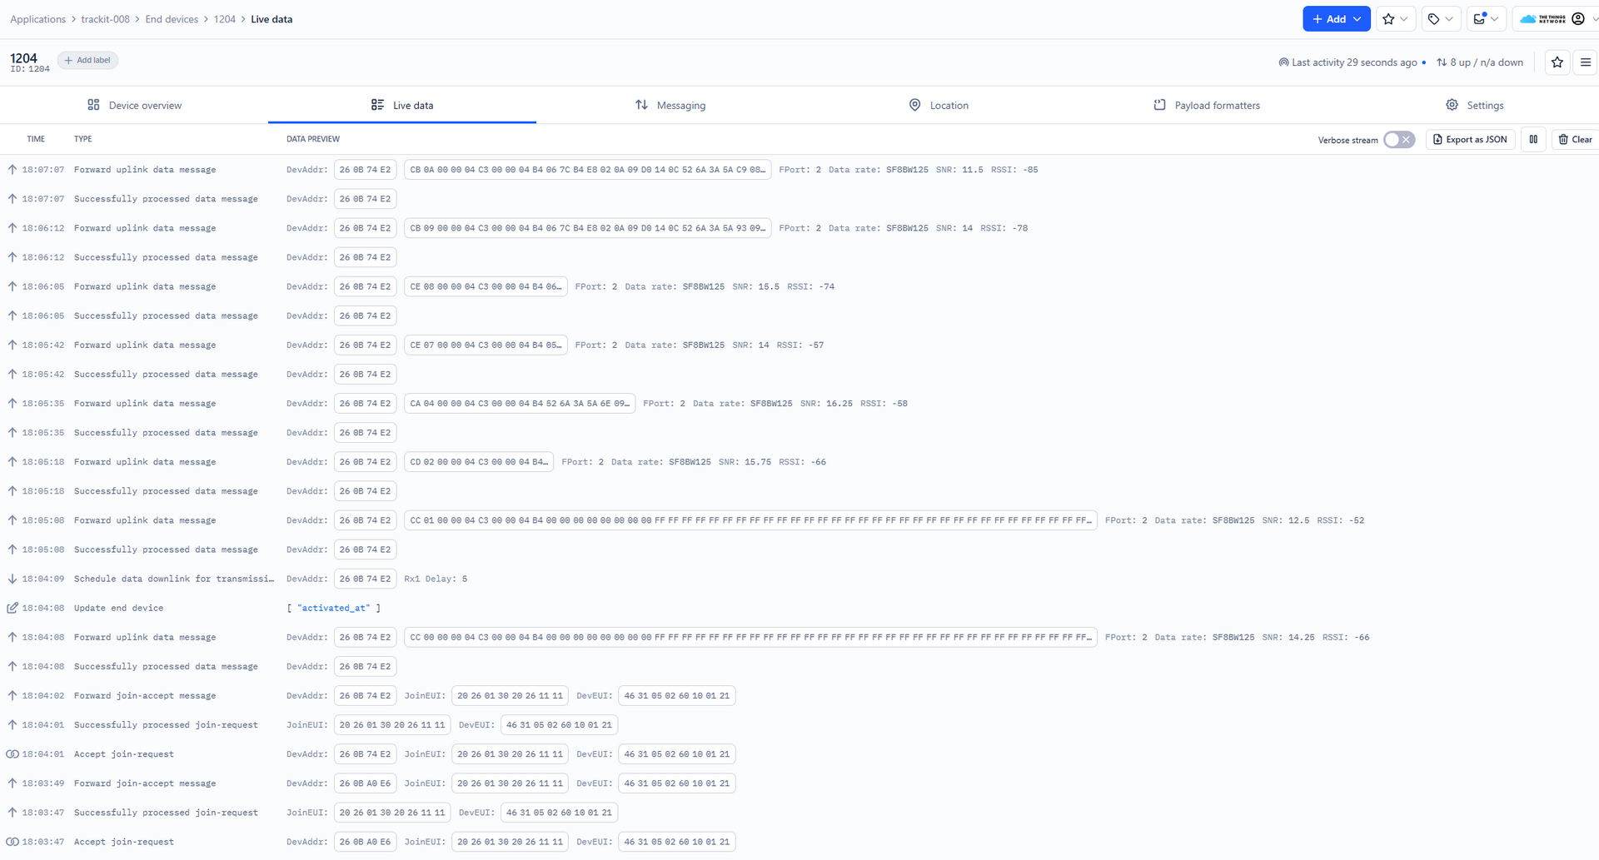Open 18:03:47 Successfully processed join-request event

799,813
